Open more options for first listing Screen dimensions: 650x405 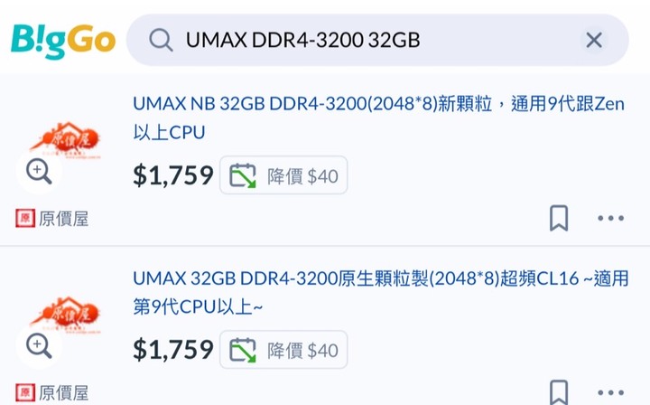pyautogui.click(x=610, y=218)
